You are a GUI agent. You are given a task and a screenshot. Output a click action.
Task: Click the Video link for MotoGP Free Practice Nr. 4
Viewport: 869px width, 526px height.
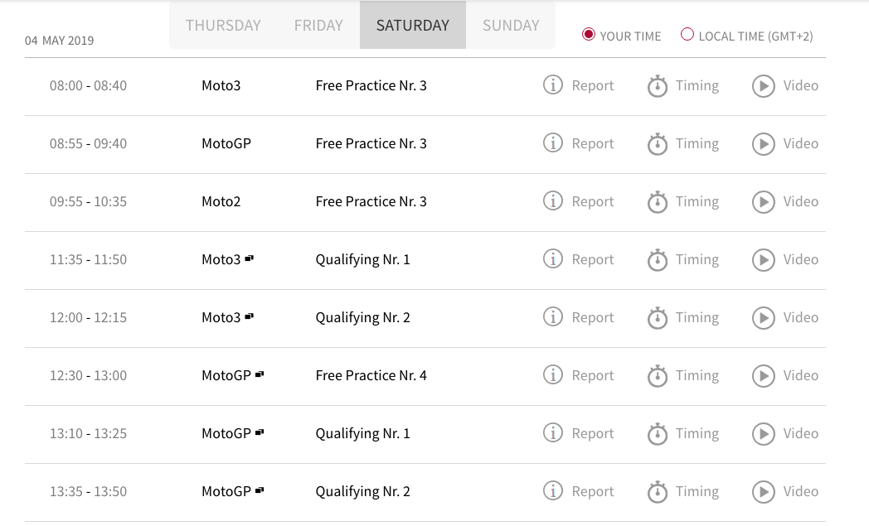click(x=800, y=375)
